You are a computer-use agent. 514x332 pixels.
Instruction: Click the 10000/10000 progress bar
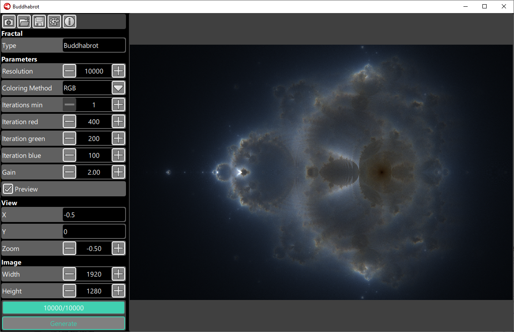point(63,308)
